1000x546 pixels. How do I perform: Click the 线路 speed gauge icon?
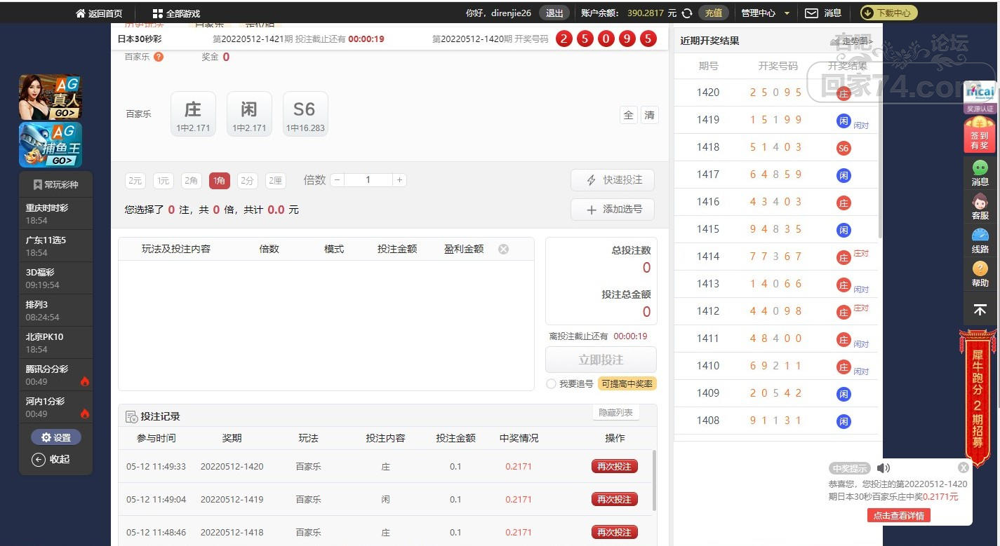click(980, 240)
